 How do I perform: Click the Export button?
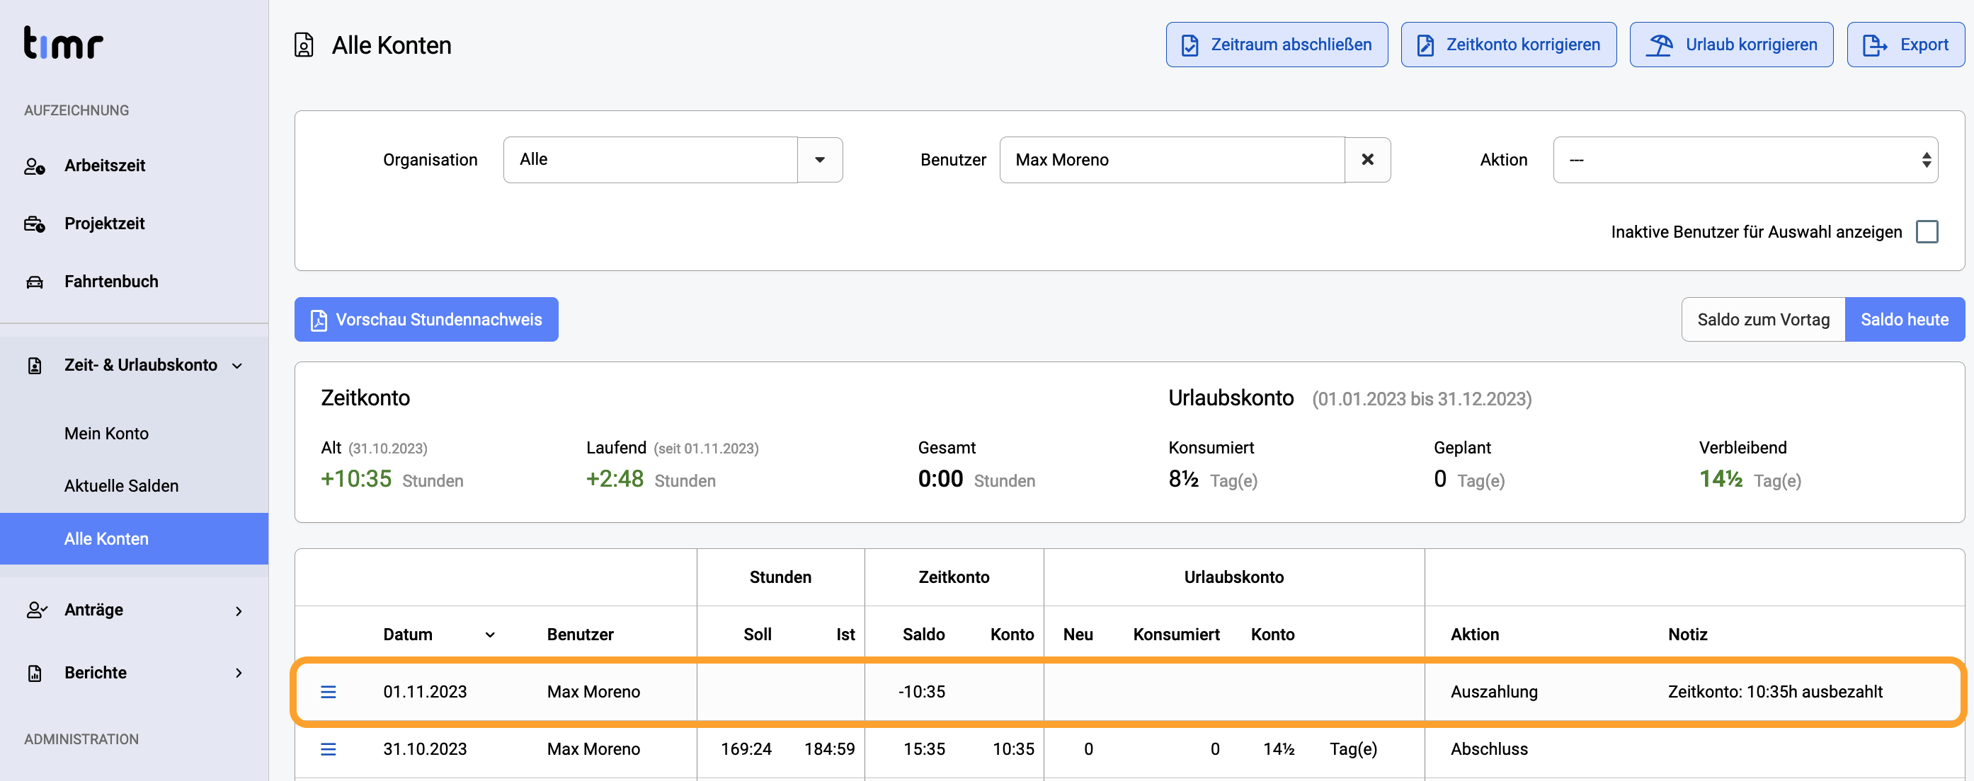tap(1906, 45)
